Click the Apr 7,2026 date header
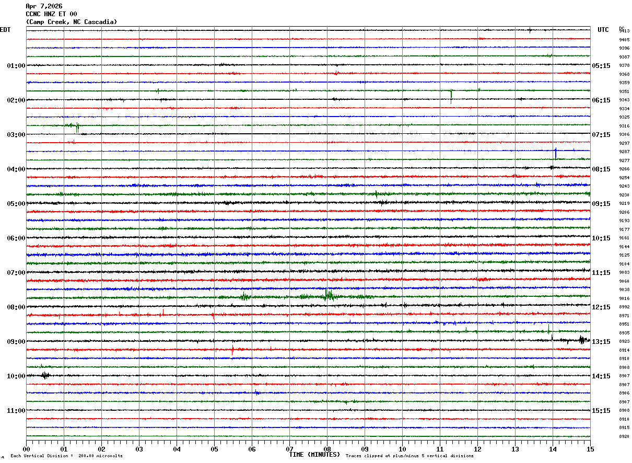This screenshot has width=632, height=463. [44, 6]
